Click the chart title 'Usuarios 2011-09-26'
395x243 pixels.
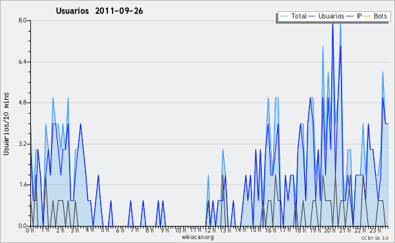point(99,11)
